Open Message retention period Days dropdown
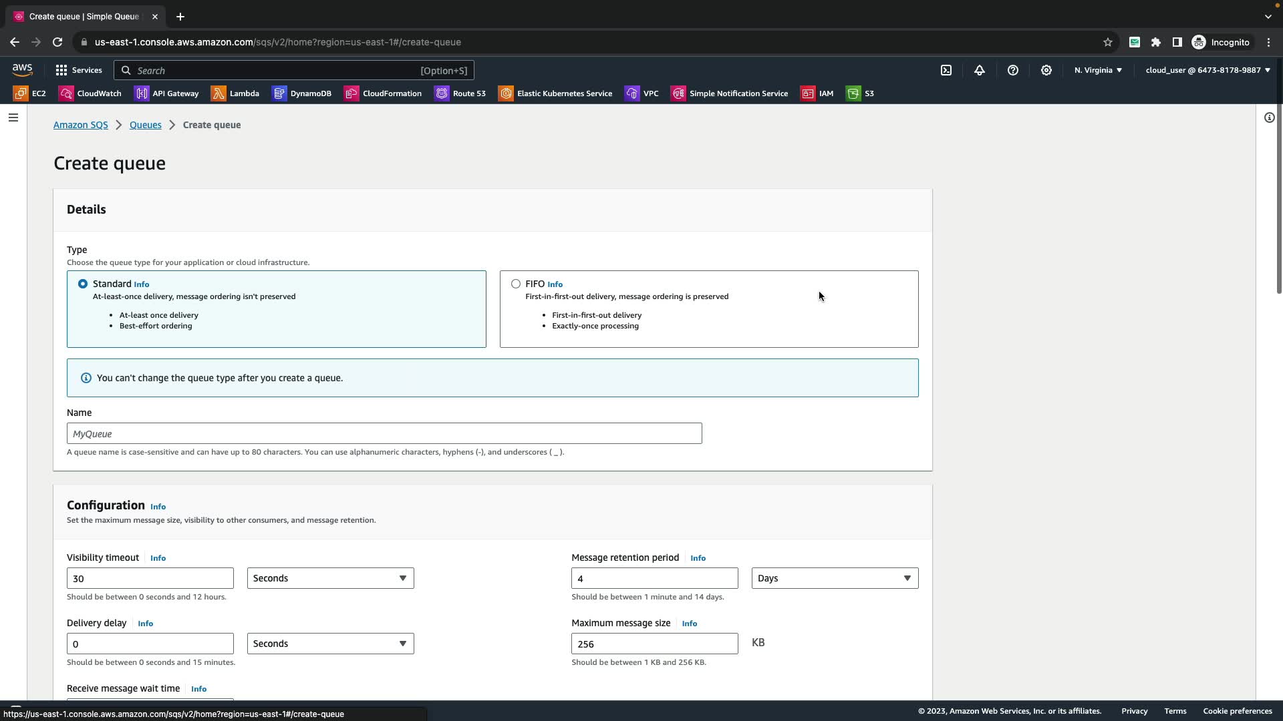This screenshot has height=721, width=1283. coord(835,578)
